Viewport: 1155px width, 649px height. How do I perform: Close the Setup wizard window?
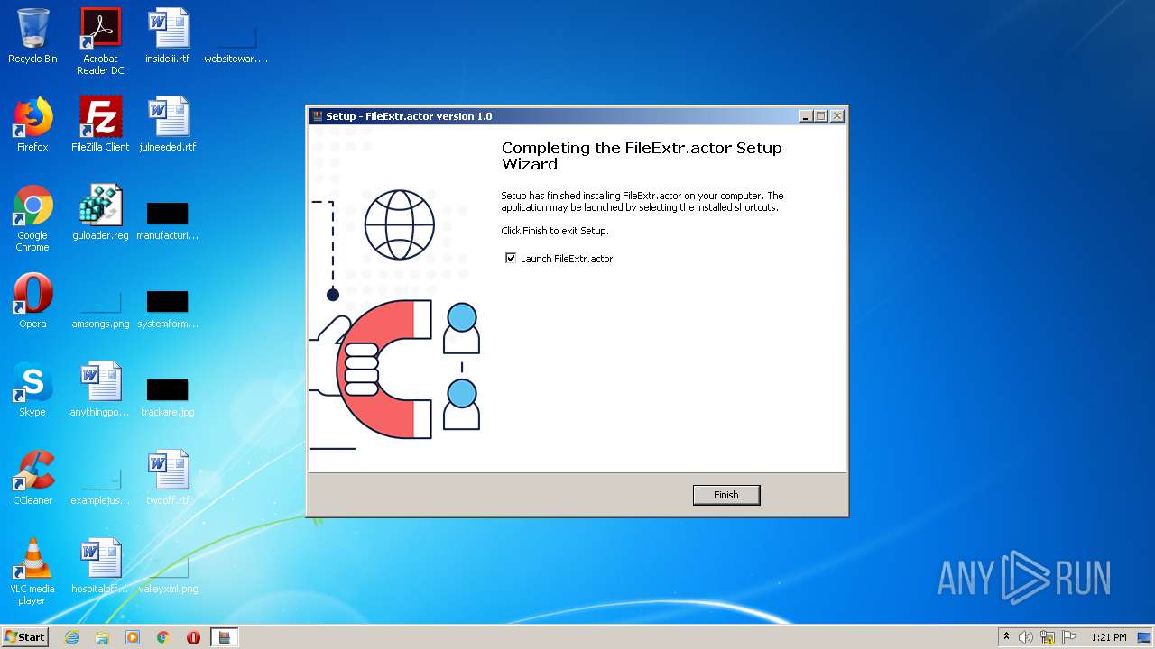pyautogui.click(x=837, y=116)
